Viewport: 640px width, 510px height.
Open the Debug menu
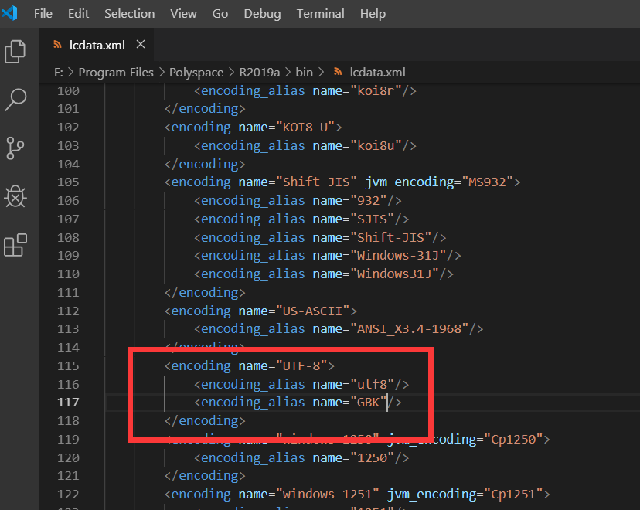click(x=261, y=13)
